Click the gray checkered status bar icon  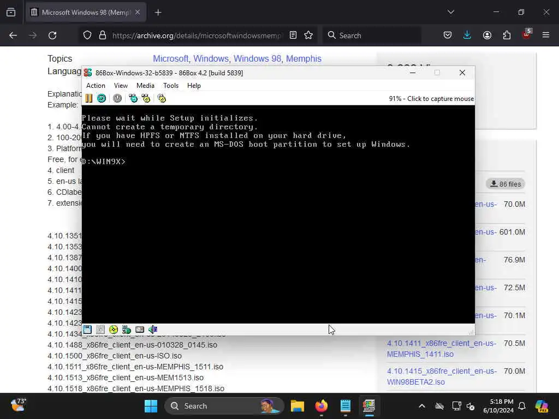click(100, 330)
